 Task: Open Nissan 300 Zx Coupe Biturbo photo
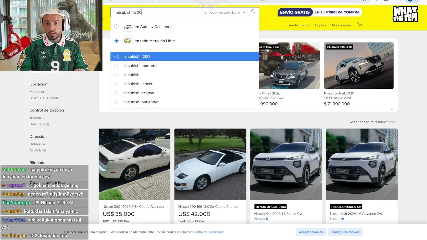[x=210, y=164]
